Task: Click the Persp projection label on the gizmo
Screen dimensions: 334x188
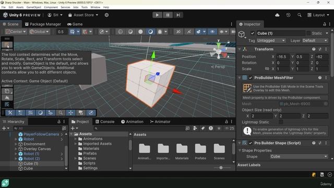Action: pyautogui.click(x=219, y=67)
